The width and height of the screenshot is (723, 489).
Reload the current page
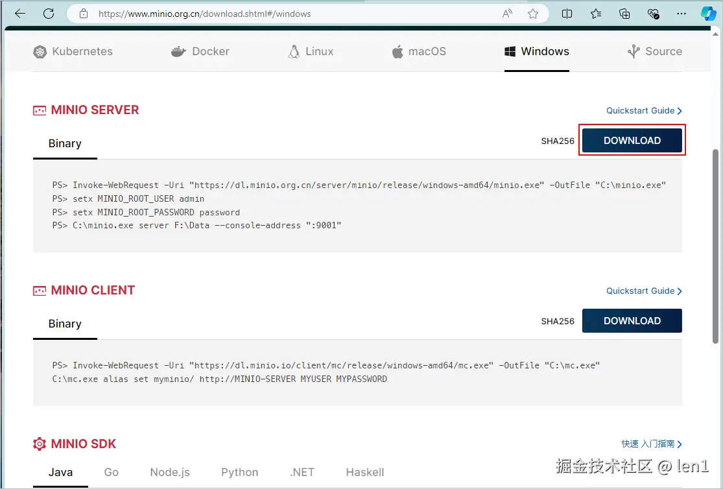[49, 14]
